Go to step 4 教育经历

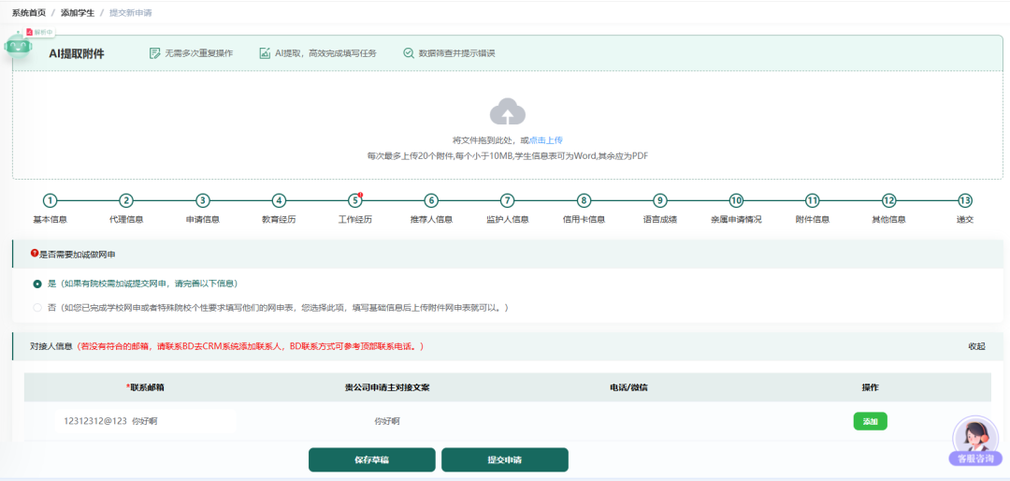coord(279,200)
